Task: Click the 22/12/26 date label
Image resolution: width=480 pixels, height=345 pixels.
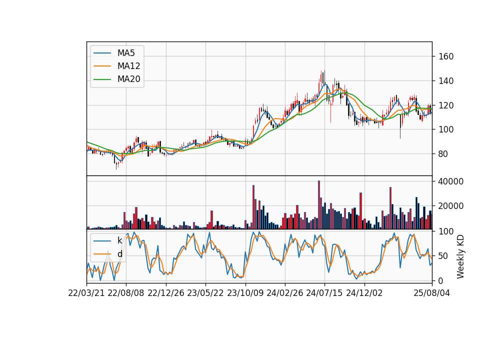Action: click(x=166, y=293)
